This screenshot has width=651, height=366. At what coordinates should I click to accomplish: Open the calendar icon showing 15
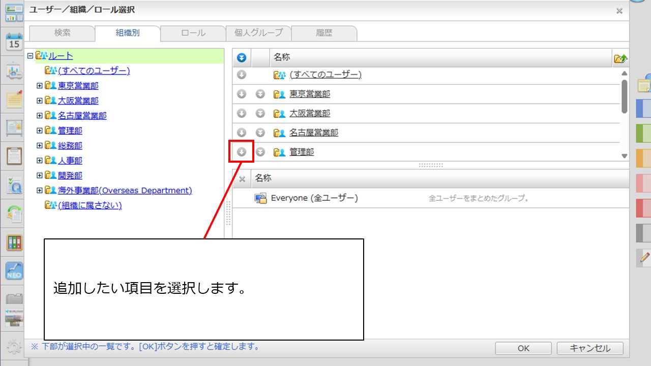pos(14,42)
